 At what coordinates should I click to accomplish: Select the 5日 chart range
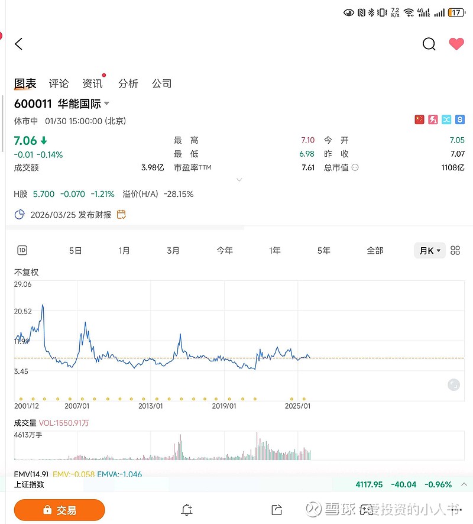76,250
